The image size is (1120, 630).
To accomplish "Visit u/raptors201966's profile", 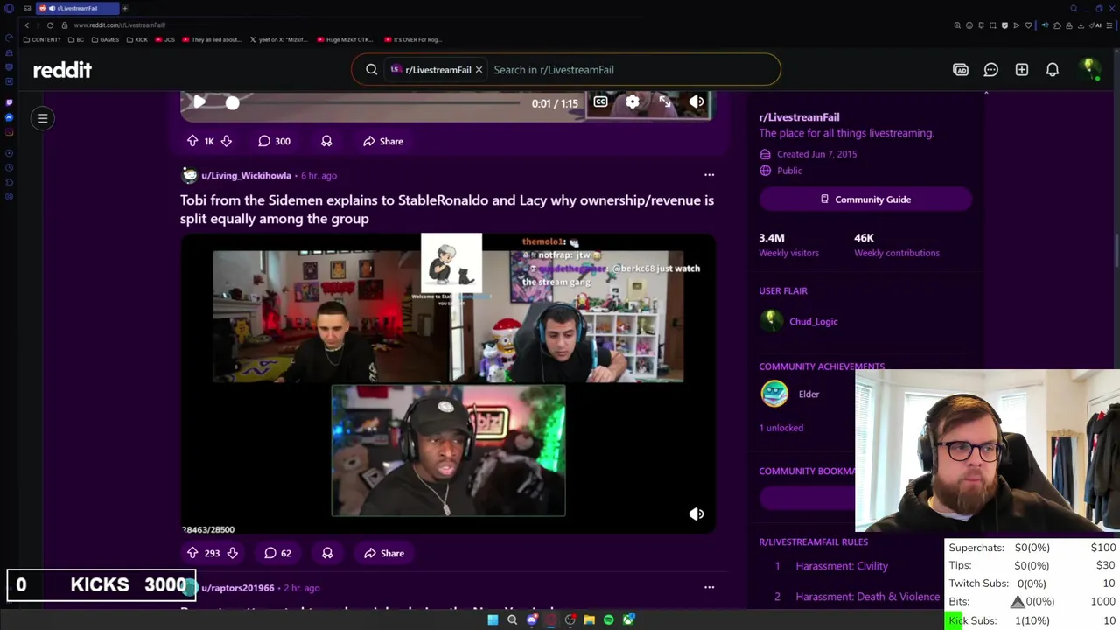I will pyautogui.click(x=237, y=588).
